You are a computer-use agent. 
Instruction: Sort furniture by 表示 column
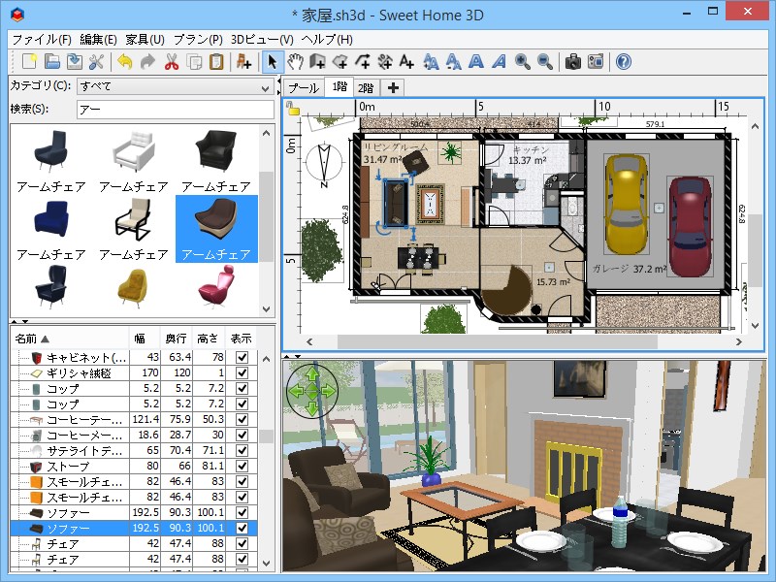(x=241, y=339)
